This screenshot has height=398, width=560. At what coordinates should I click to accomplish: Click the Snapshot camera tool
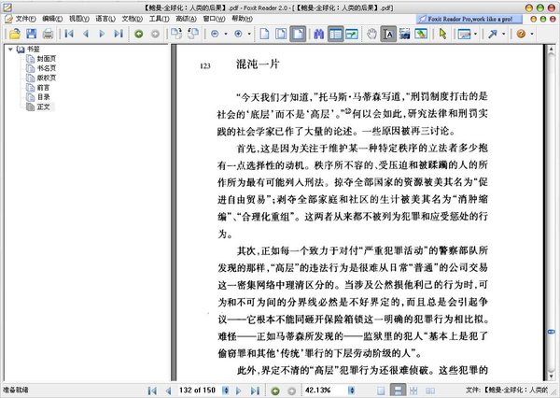point(405,34)
